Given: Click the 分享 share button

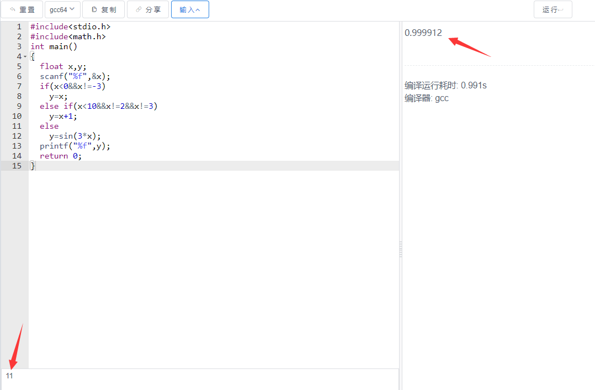Looking at the screenshot, I should point(147,9).
